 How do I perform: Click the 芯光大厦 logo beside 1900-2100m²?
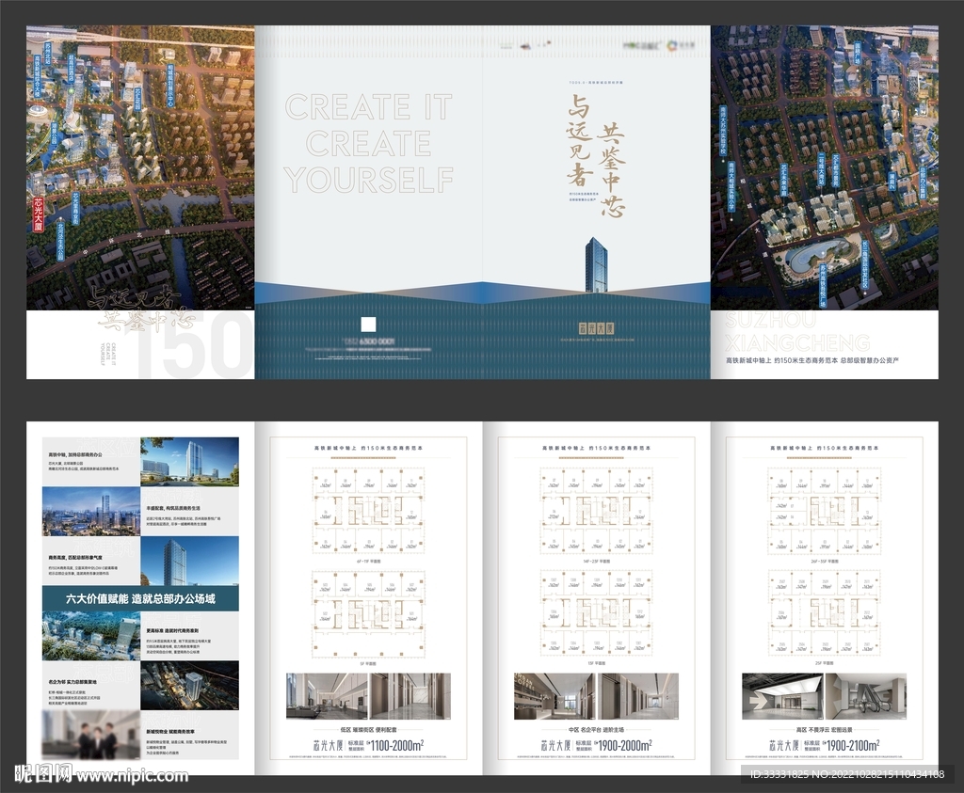783,745
